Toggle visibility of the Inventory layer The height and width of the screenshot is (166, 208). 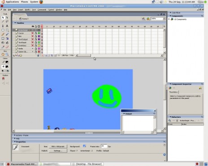coord(32,45)
